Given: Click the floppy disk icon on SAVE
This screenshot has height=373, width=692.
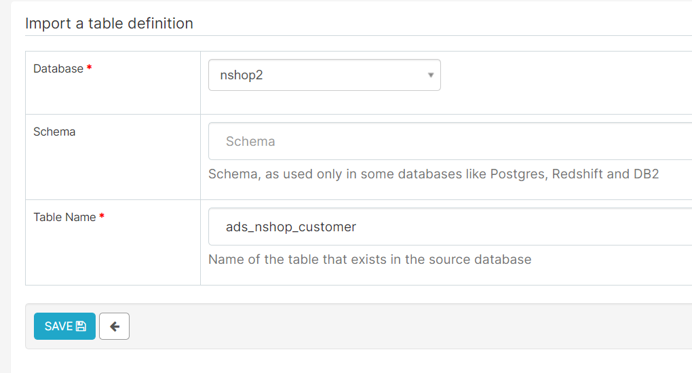Looking at the screenshot, I should click(x=81, y=326).
